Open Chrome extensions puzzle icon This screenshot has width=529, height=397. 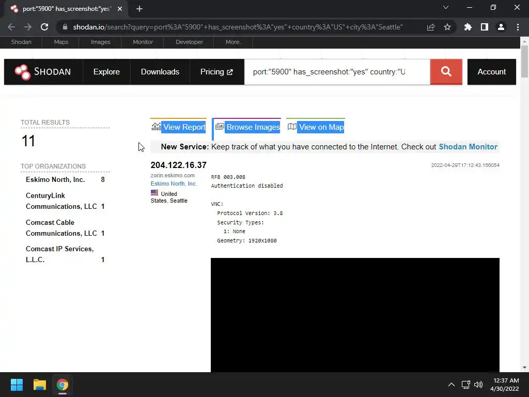pos(468,27)
